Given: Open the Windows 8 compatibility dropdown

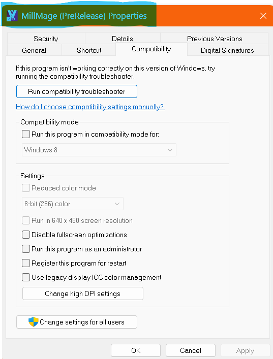Looking at the screenshot, I should (x=99, y=150).
